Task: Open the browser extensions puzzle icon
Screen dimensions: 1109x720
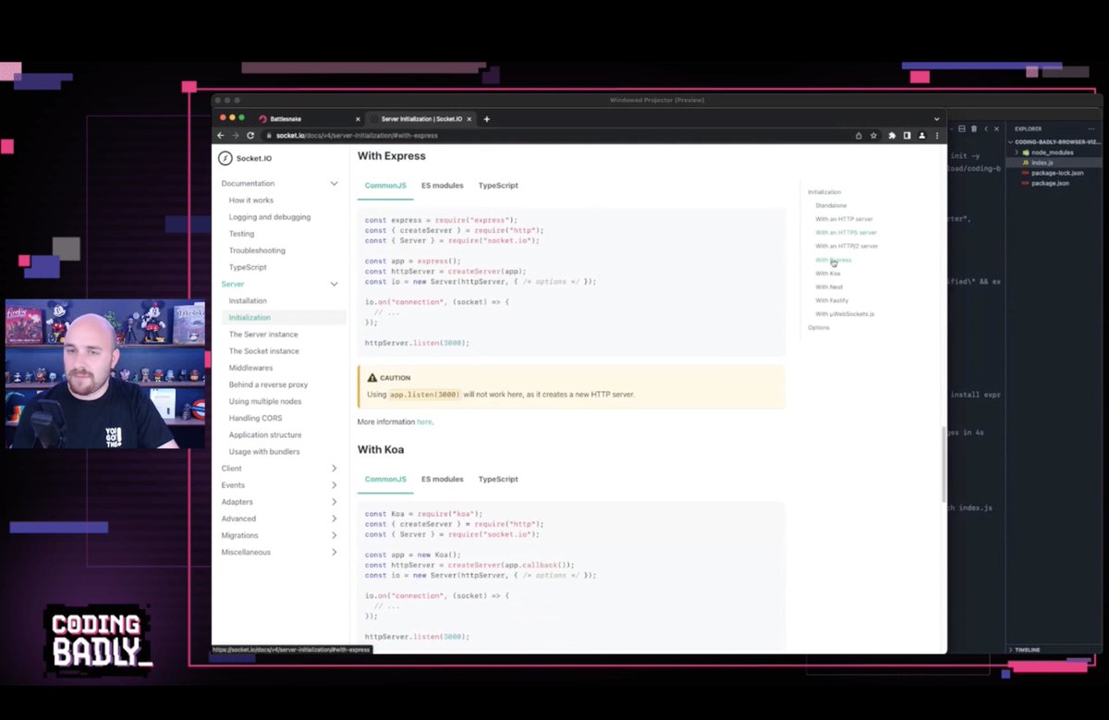Action: [892, 135]
